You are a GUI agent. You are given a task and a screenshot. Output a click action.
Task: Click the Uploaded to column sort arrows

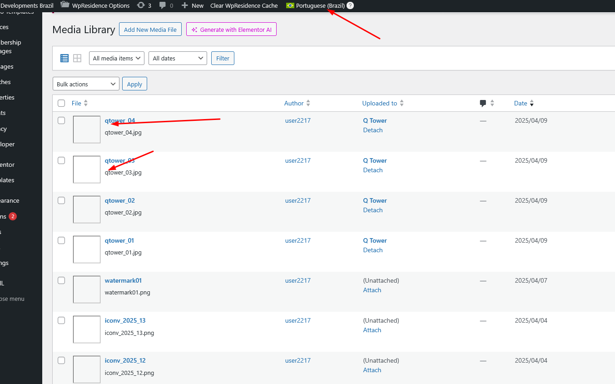(x=402, y=103)
